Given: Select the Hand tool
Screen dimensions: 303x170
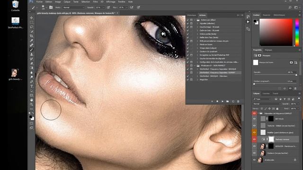Looking at the screenshot, I should (32, 100).
